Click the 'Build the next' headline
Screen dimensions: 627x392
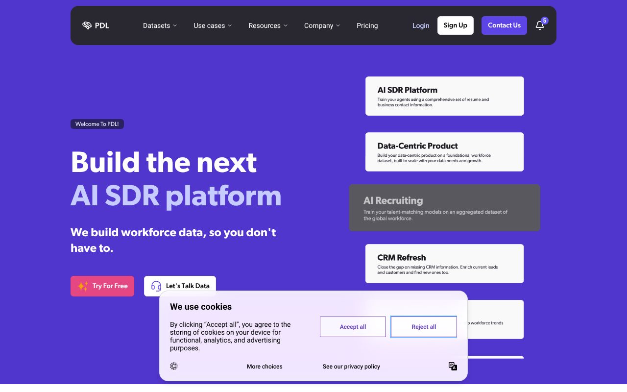pos(164,162)
